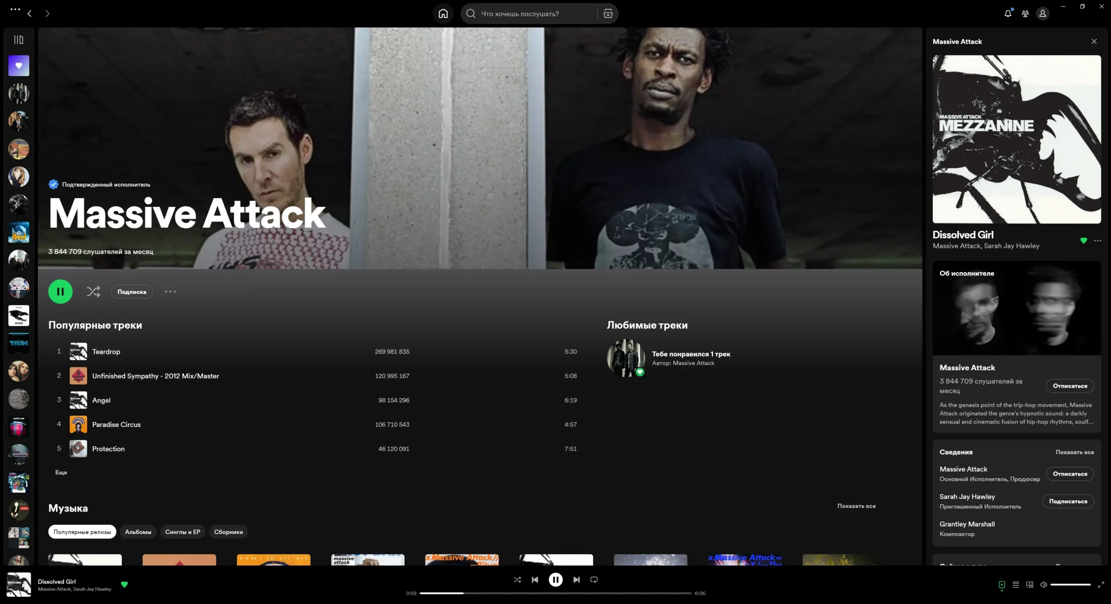Open the Connect to a device menu
The image size is (1111, 604).
click(x=1029, y=584)
